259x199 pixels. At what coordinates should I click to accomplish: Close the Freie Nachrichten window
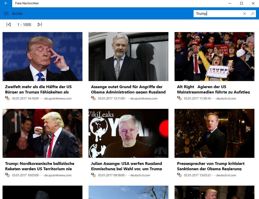(x=253, y=3)
